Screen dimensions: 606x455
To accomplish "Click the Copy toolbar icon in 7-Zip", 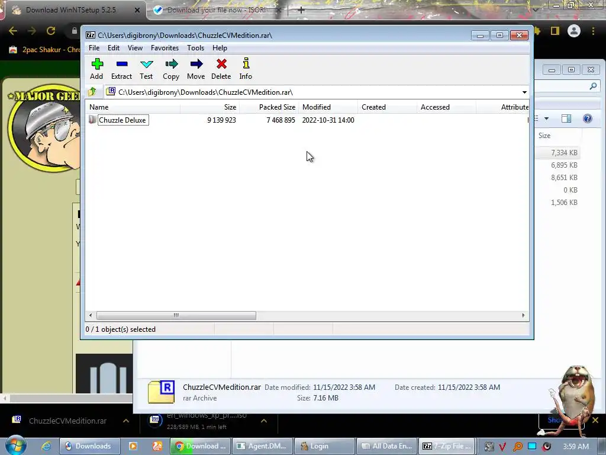I will pyautogui.click(x=171, y=64).
